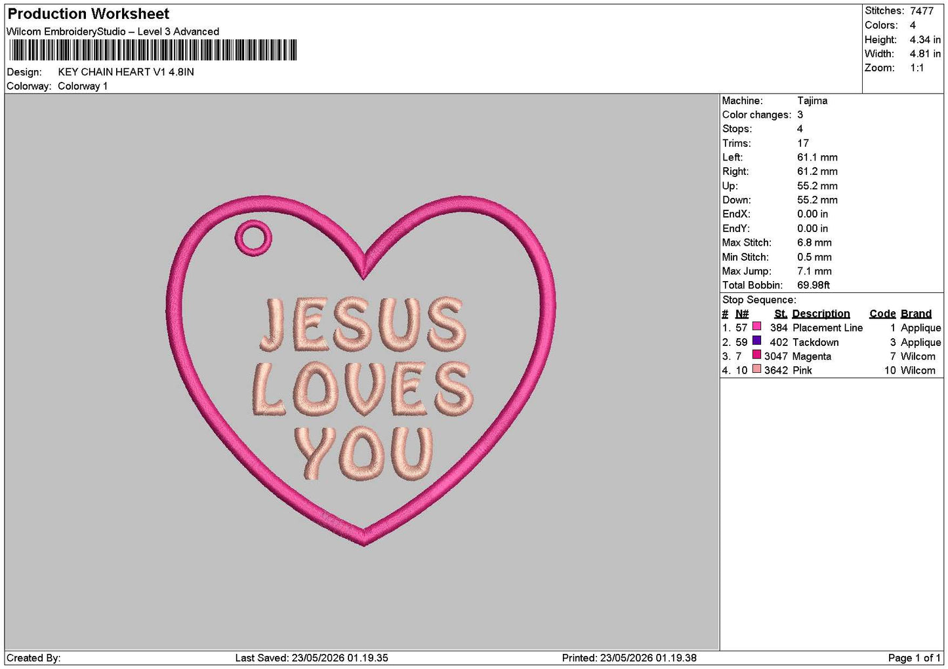This screenshot has height=669, width=948.
Task: Click stitch count 3047 in the Magenta row
Action: pos(775,357)
